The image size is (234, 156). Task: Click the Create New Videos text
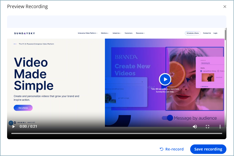click(132, 70)
